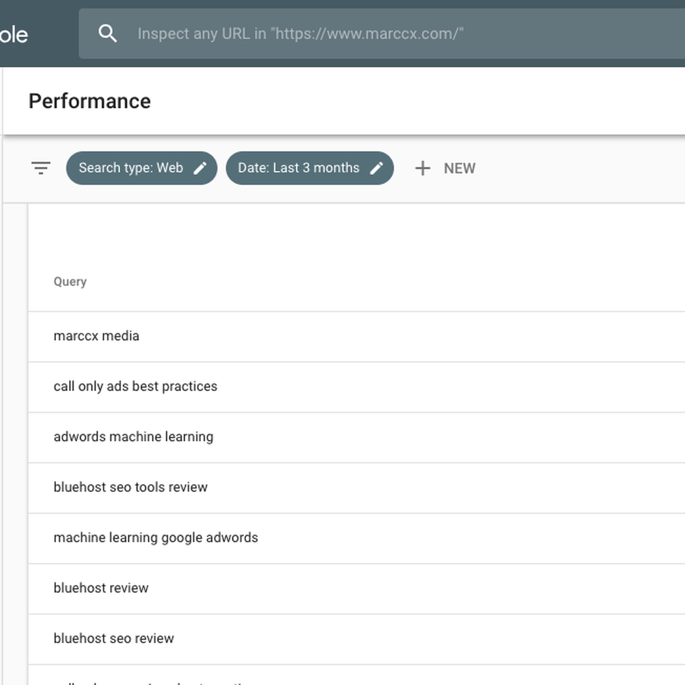This screenshot has height=685, width=685.
Task: Edit Date filter pencil icon
Action: click(377, 168)
